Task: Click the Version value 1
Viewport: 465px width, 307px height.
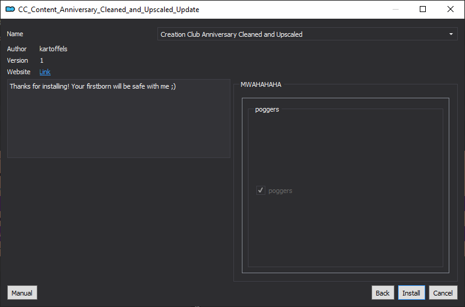Action: (x=42, y=60)
